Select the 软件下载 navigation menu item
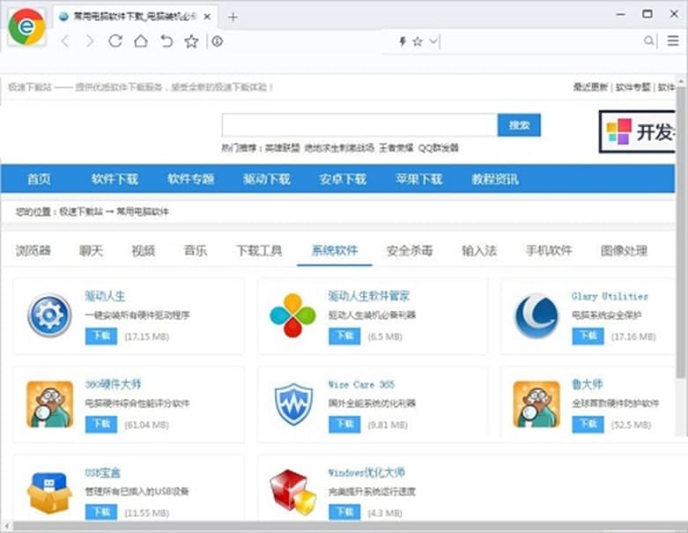The height and width of the screenshot is (533, 688). click(115, 179)
